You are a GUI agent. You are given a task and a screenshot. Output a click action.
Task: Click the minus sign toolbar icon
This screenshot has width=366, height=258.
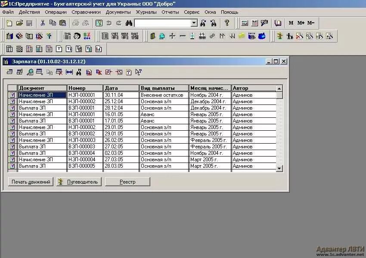183,36
